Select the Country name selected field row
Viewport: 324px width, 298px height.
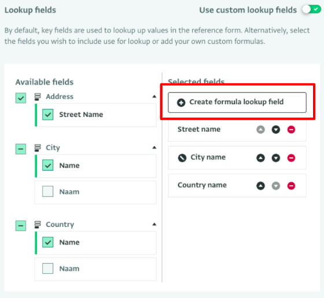pyautogui.click(x=237, y=185)
